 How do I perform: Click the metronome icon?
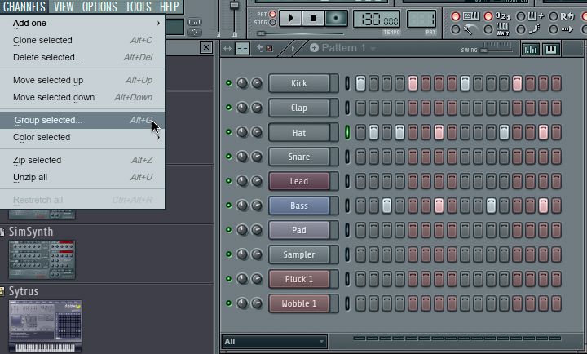point(470,29)
